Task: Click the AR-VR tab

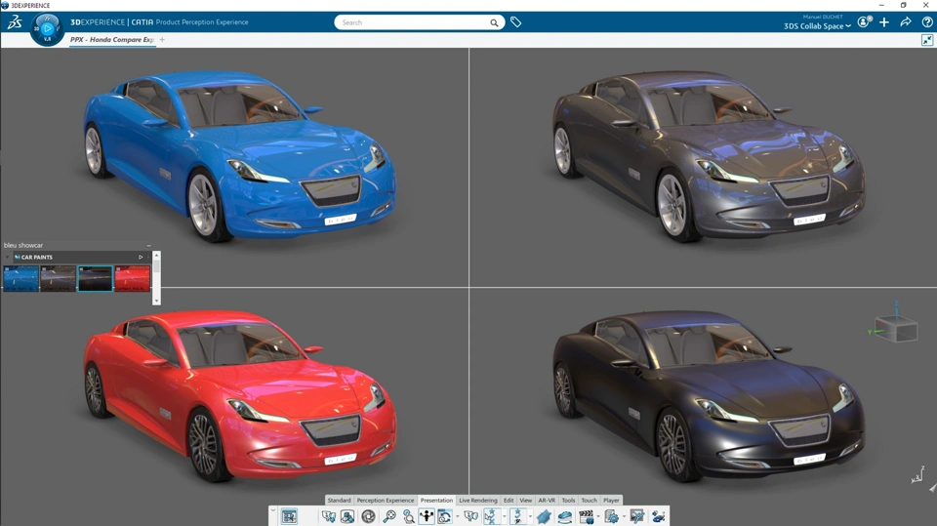Action: point(547,501)
